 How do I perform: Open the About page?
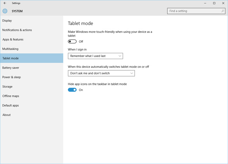pos(32,115)
